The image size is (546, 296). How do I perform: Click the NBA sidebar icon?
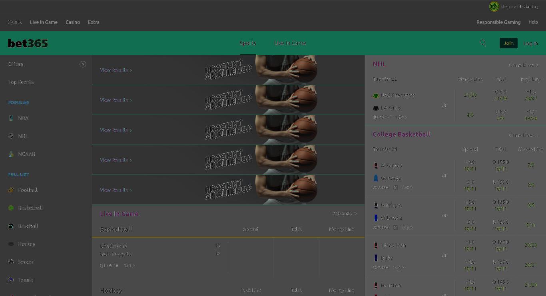click(11, 118)
